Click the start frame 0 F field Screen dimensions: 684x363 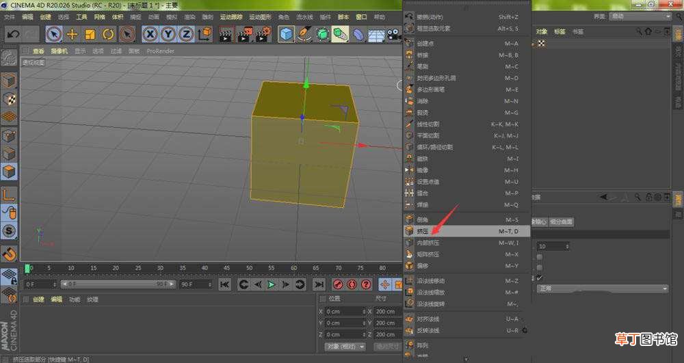[40, 284]
